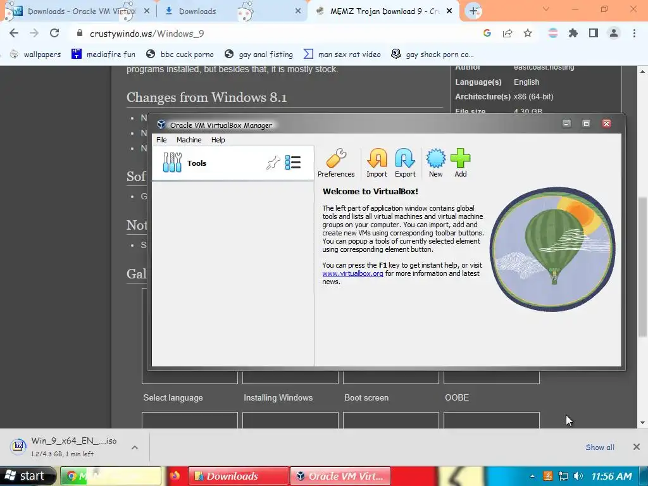Click the Import appliance icon

377,163
